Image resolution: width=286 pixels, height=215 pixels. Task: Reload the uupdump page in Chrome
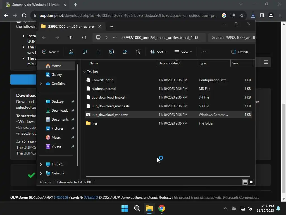click(x=24, y=15)
